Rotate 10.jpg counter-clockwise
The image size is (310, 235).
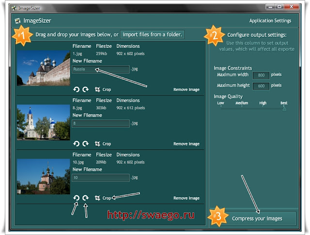[x=77, y=198]
